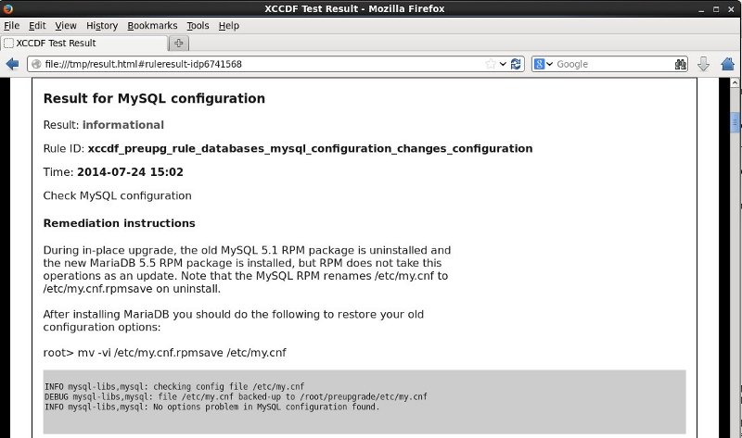Viewport: 742px width, 438px height.
Task: Click the Back navigation arrow
Action: tap(12, 64)
